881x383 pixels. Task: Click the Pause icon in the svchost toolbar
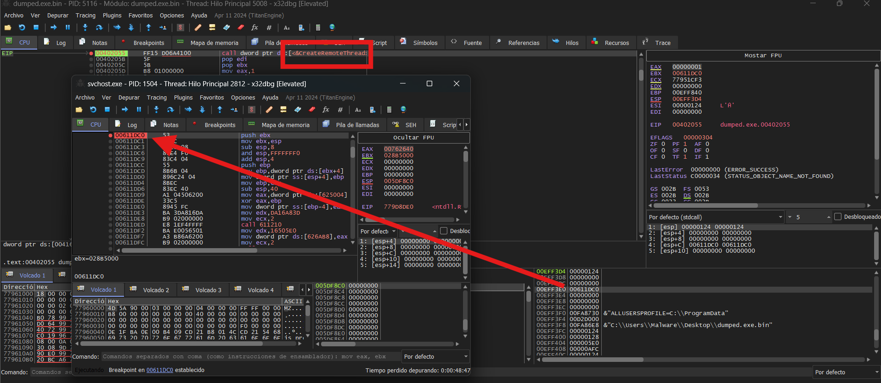pos(139,110)
